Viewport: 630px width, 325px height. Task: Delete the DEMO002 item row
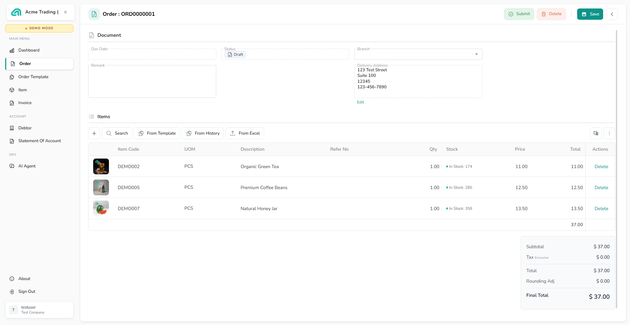pos(601,166)
